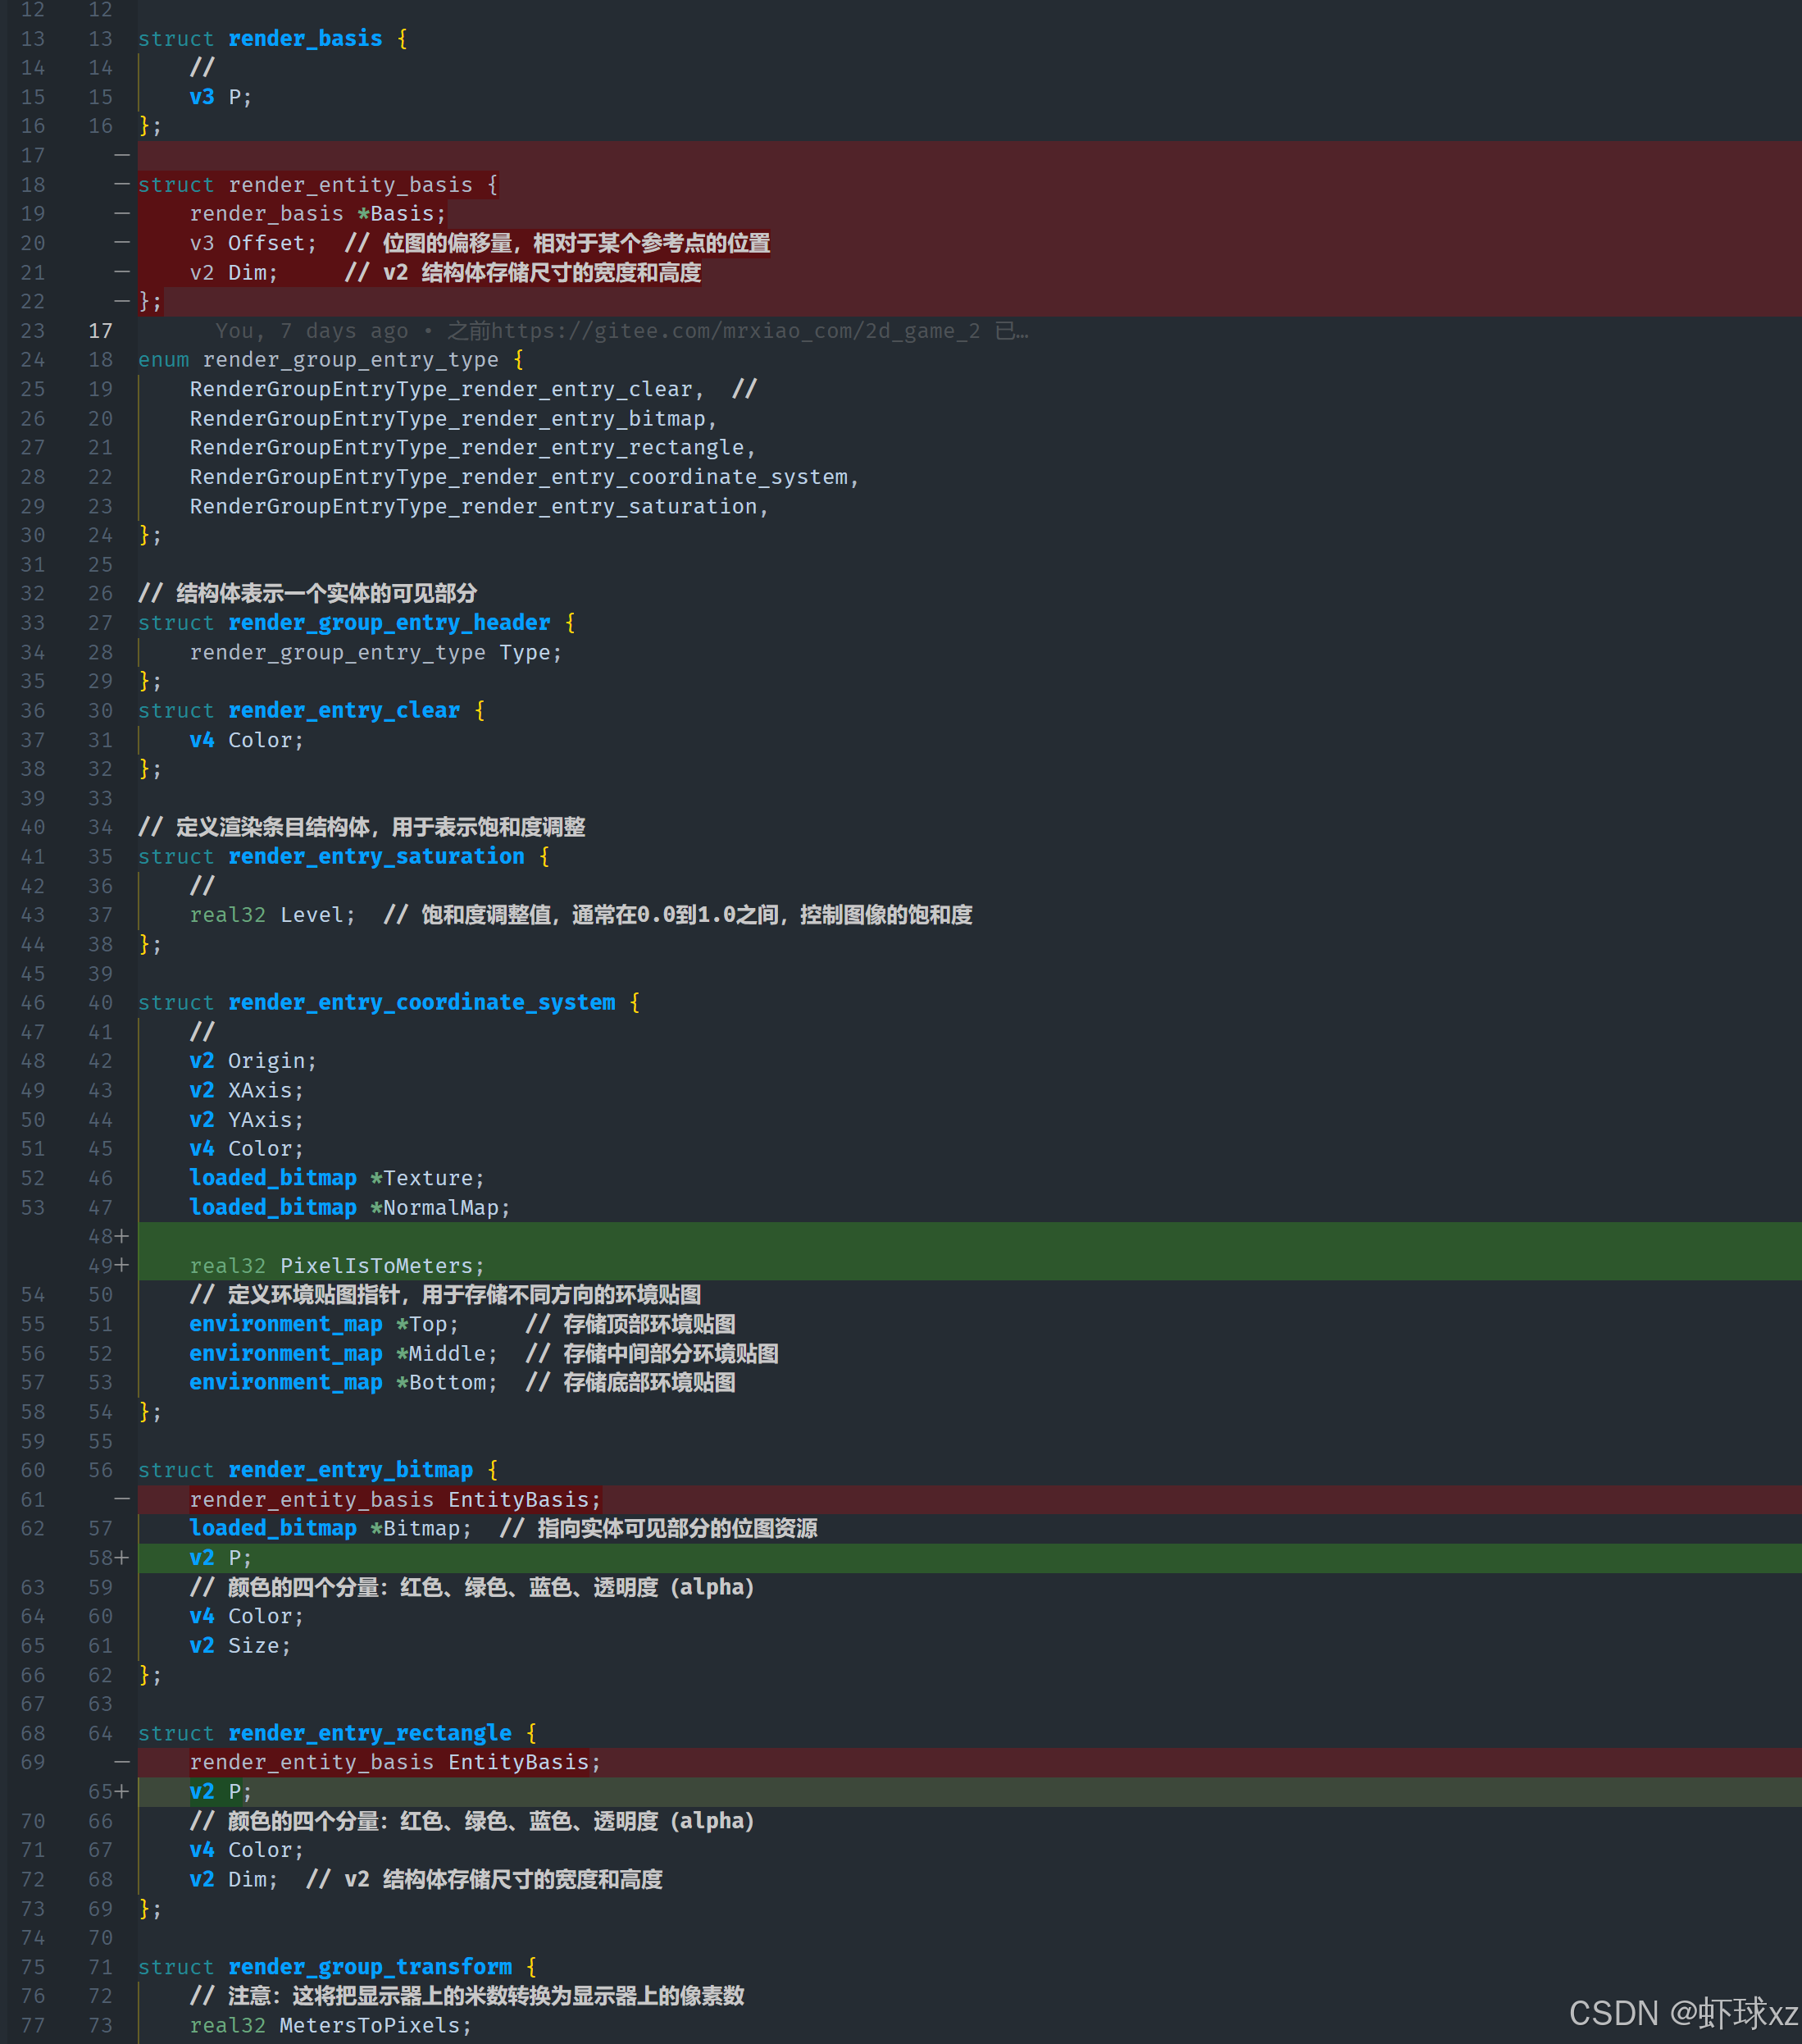Viewport: 1802px width, 2044px height.
Task: Click the 'You, 7 days ago' blame text
Action: [x=311, y=331]
